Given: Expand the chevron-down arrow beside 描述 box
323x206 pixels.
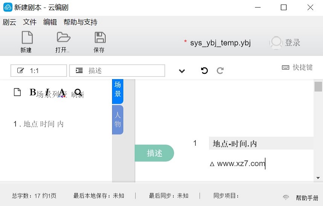Looking at the screenshot, I should click(182, 71).
